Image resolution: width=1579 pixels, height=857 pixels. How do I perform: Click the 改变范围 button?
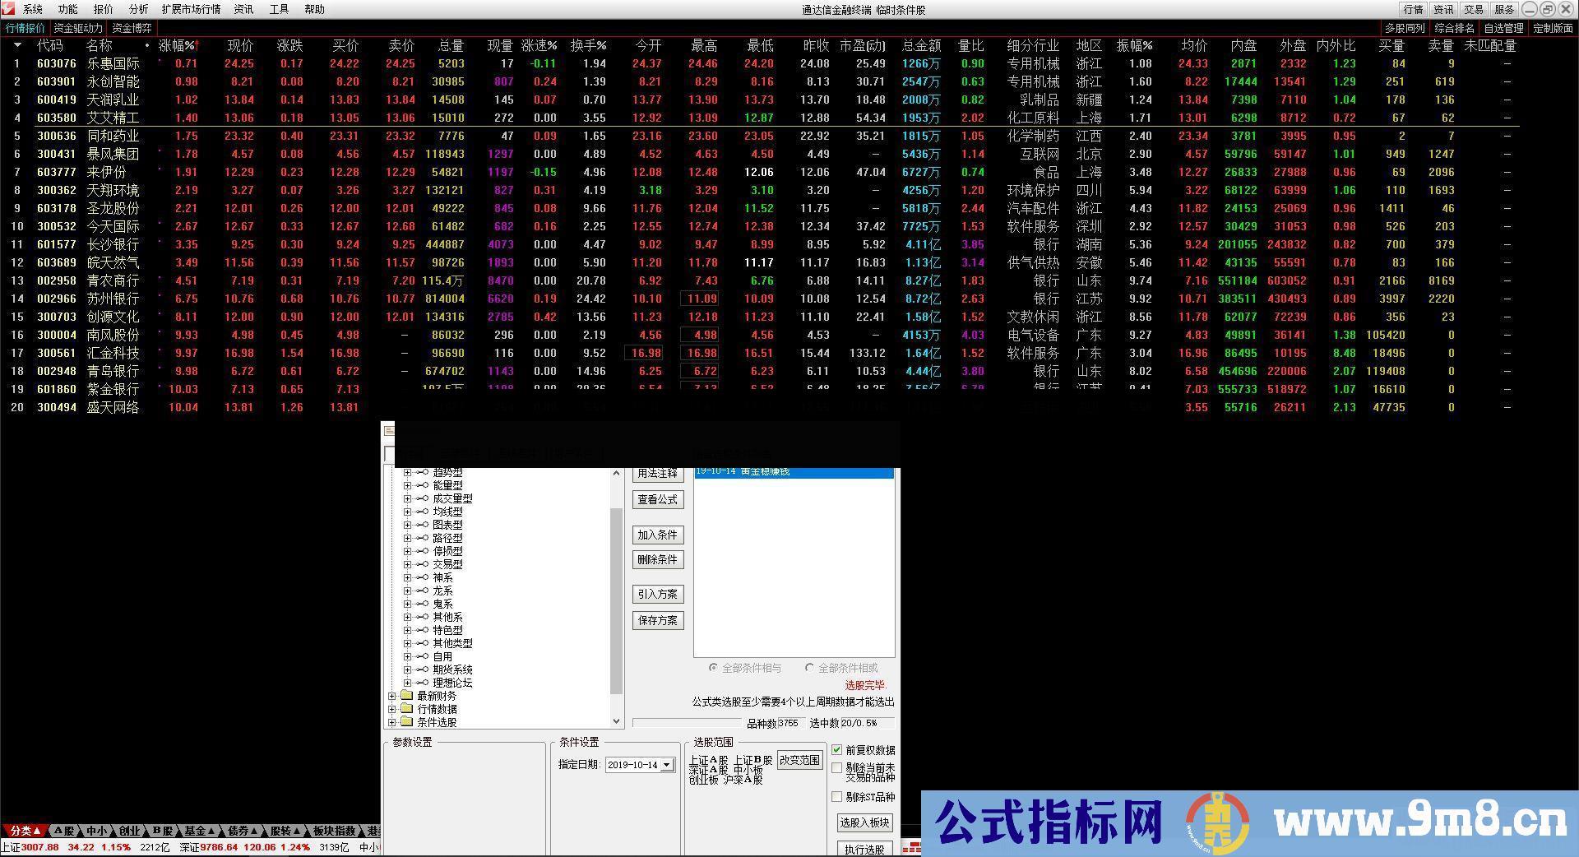pos(799,759)
